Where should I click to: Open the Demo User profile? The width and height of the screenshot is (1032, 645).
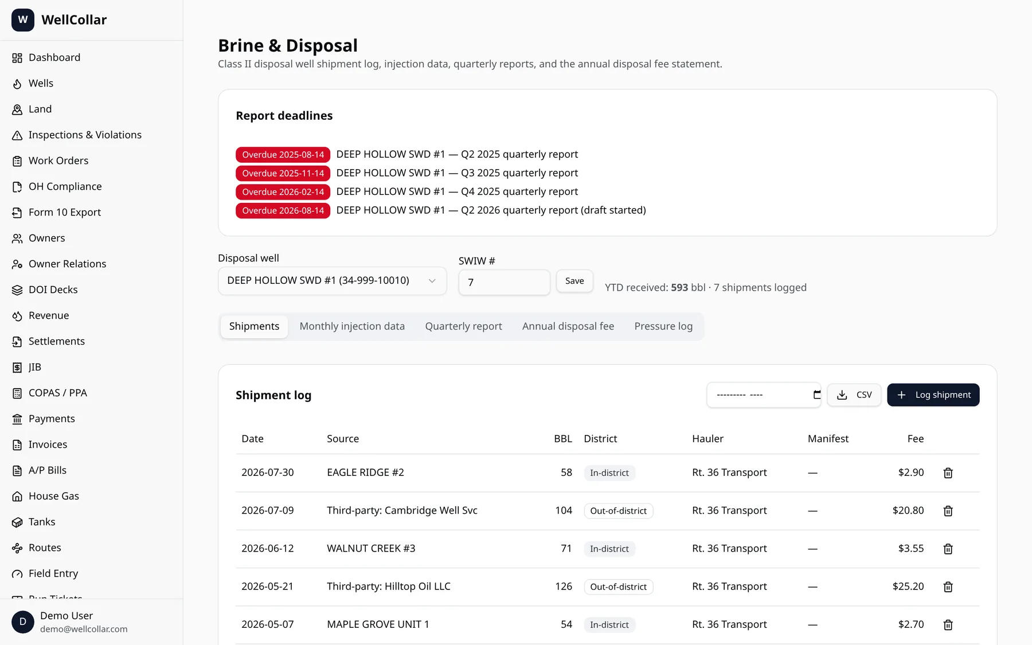point(92,622)
